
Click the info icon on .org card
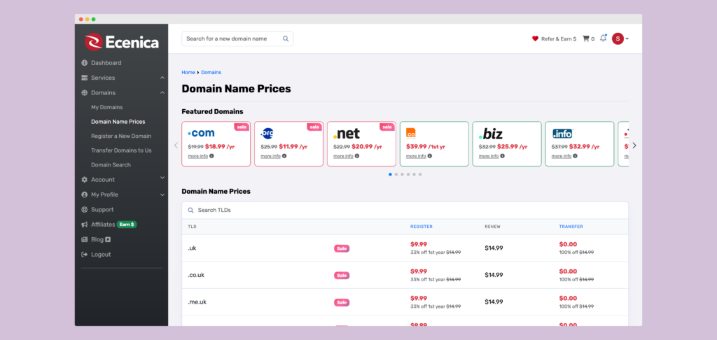284,156
